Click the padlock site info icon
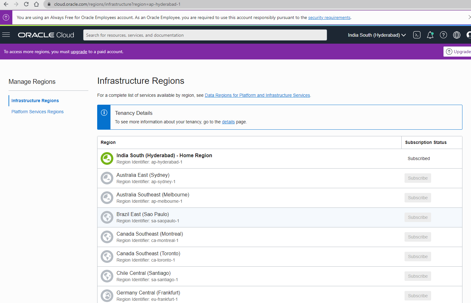 tap(49, 4)
